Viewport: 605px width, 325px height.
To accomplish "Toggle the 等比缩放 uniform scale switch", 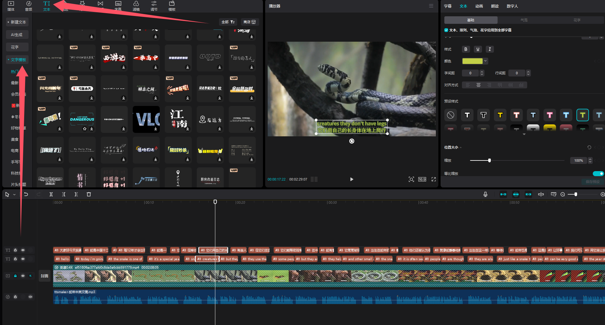I will tap(598, 174).
